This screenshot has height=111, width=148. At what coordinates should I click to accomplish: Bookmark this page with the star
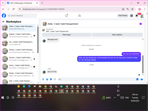pos(132,9)
